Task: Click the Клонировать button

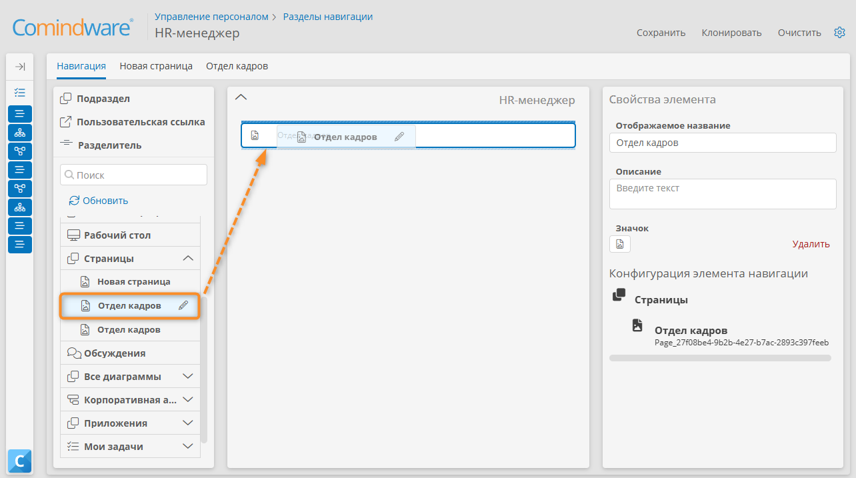Action: click(x=731, y=33)
